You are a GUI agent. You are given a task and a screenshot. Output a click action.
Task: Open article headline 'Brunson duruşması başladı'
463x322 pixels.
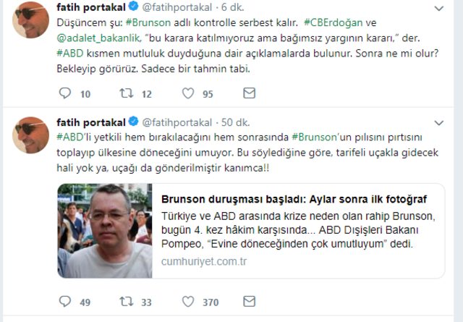[x=294, y=200]
